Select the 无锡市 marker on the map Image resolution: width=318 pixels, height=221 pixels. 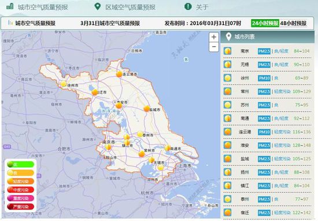pos(151,160)
